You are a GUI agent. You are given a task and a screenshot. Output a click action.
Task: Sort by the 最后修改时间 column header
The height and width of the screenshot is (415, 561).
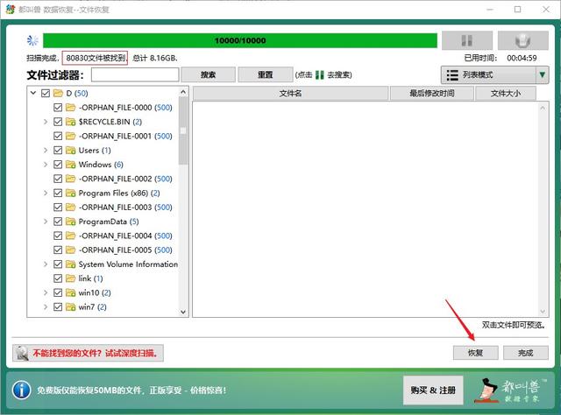[x=432, y=94]
